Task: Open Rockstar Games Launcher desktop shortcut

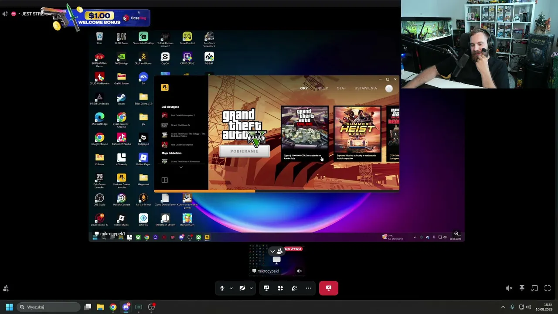Action: (x=122, y=180)
